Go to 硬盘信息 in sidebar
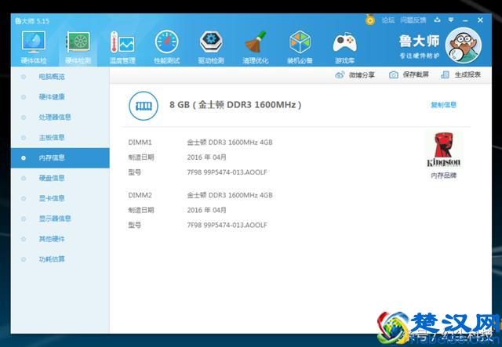 point(52,178)
